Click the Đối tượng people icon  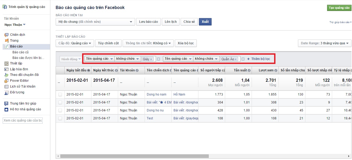click(x=6, y=92)
